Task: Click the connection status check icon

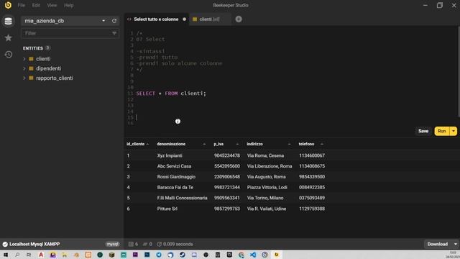Action: [5, 244]
